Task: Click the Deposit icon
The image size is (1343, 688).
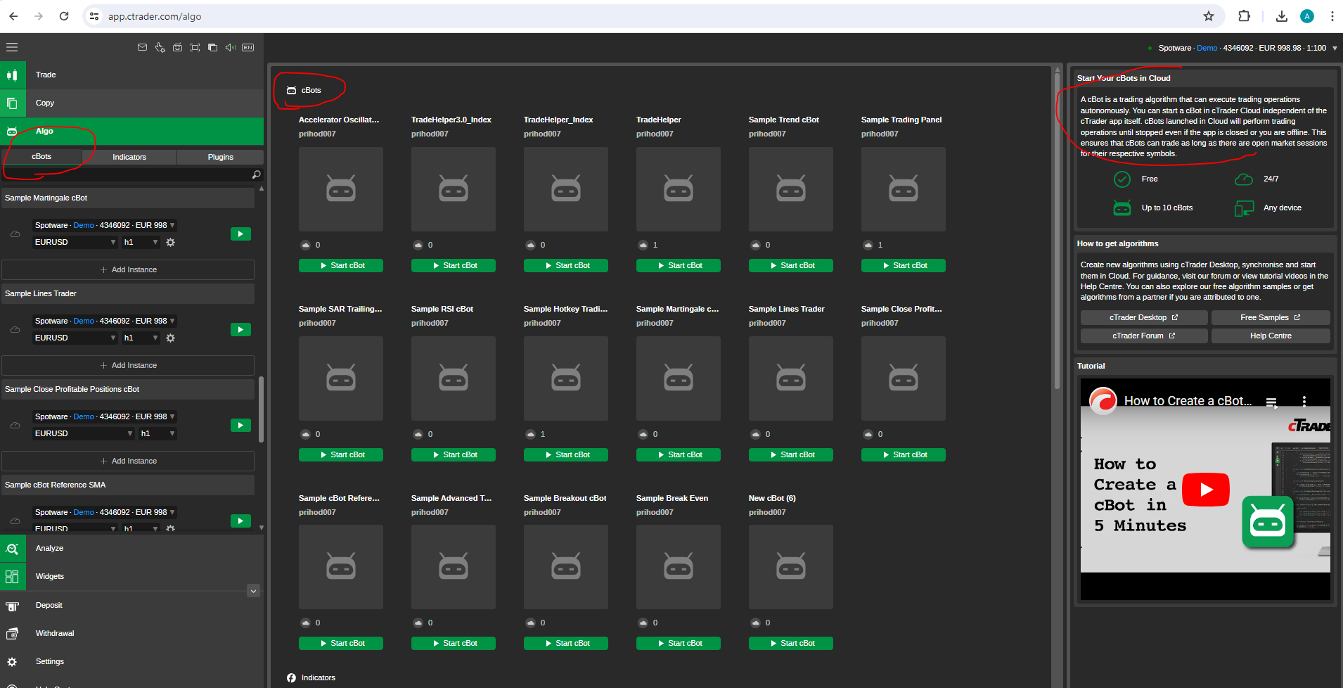Action: pyautogui.click(x=13, y=605)
